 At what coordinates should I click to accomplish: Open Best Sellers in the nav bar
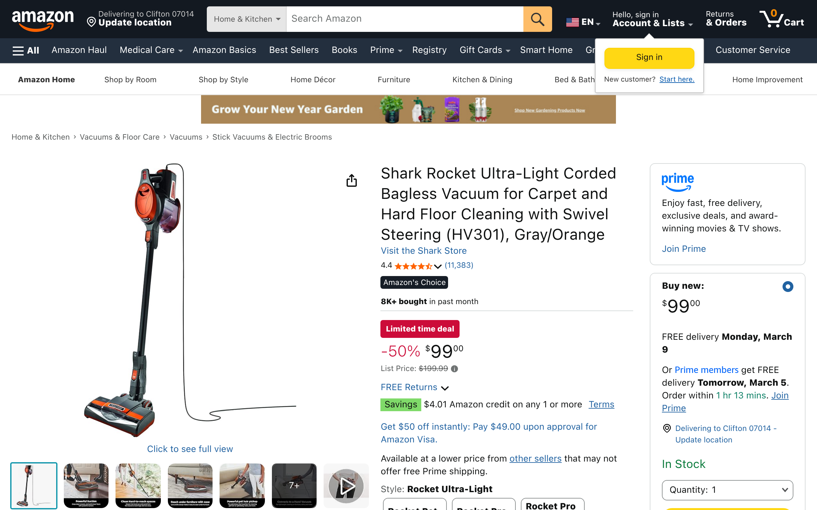click(294, 50)
